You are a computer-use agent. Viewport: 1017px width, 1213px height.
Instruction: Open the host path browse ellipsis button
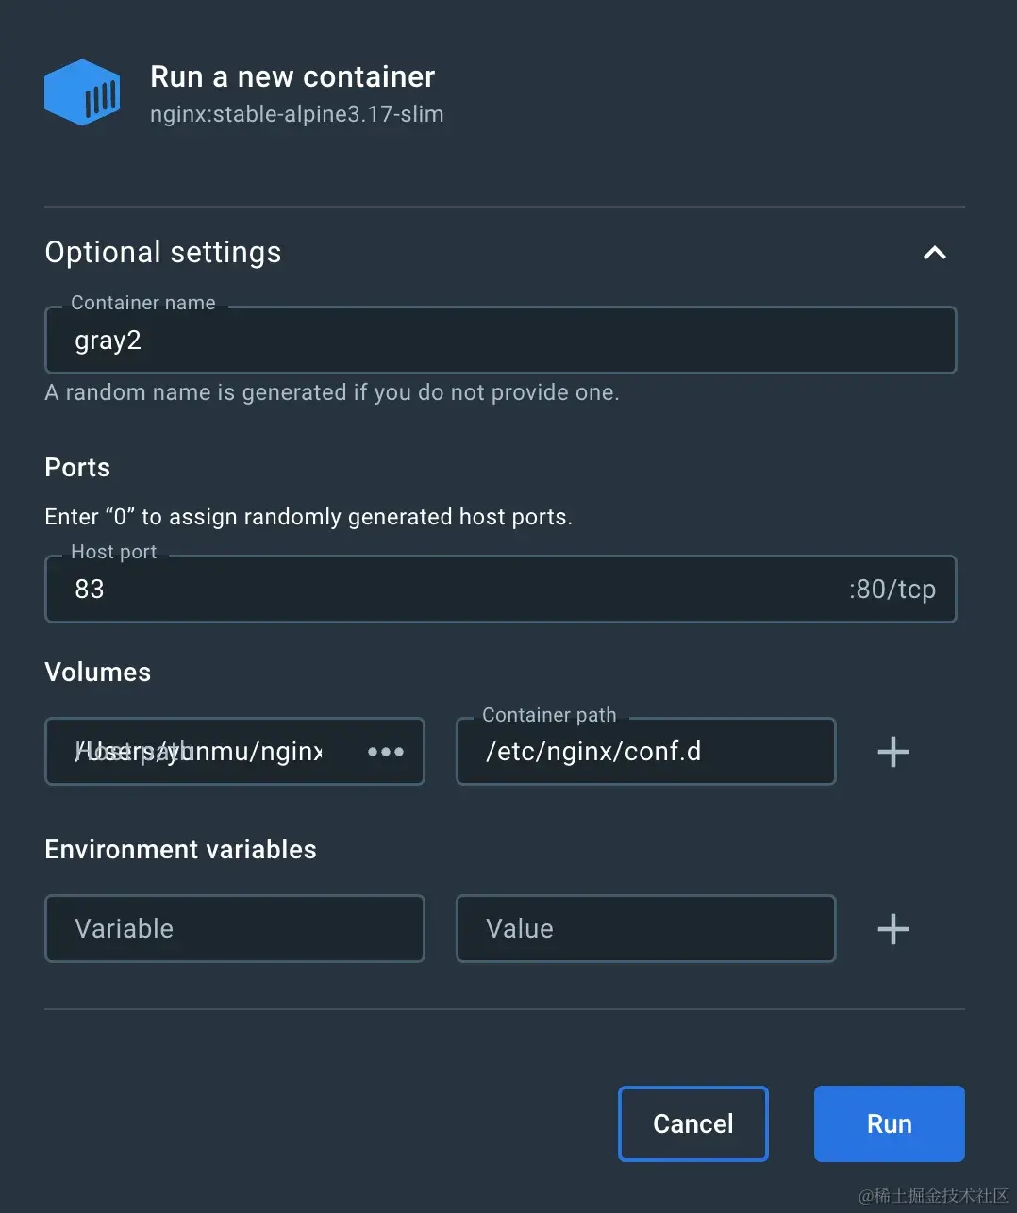(386, 752)
